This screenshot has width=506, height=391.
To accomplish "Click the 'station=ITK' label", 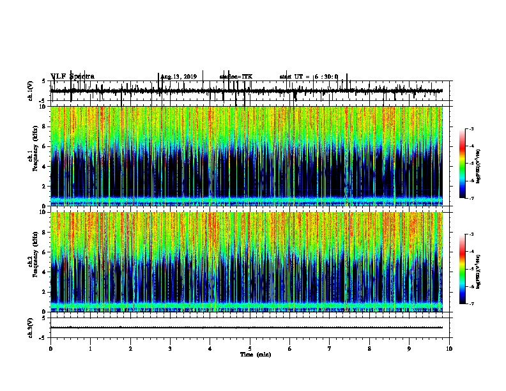I will click(x=236, y=77).
